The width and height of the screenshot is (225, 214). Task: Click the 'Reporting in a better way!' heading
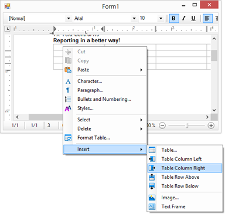[x=87, y=40]
